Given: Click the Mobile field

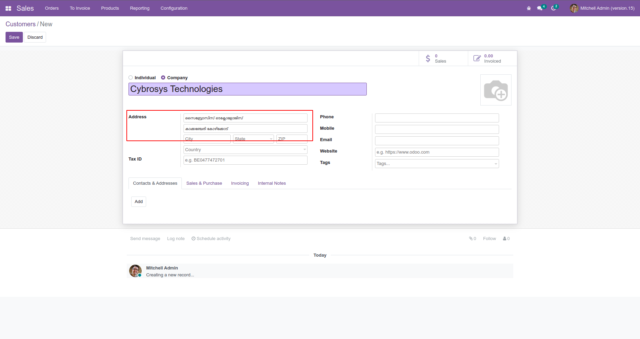Looking at the screenshot, I should (x=437, y=129).
